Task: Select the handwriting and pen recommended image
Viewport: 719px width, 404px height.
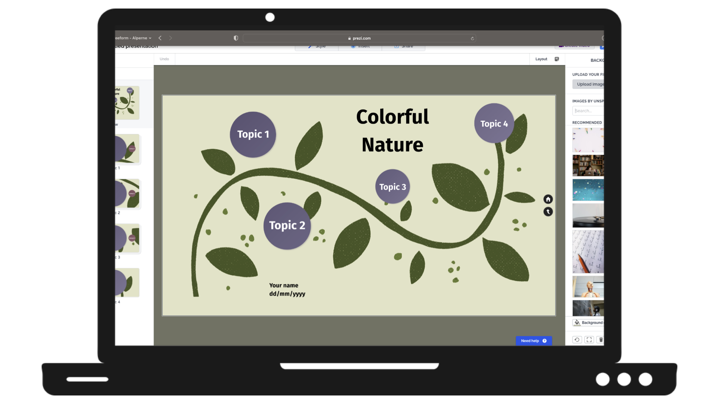Action: [588, 252]
